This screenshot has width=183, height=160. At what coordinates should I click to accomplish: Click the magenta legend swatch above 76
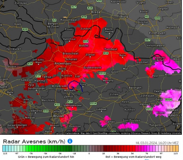147,148
